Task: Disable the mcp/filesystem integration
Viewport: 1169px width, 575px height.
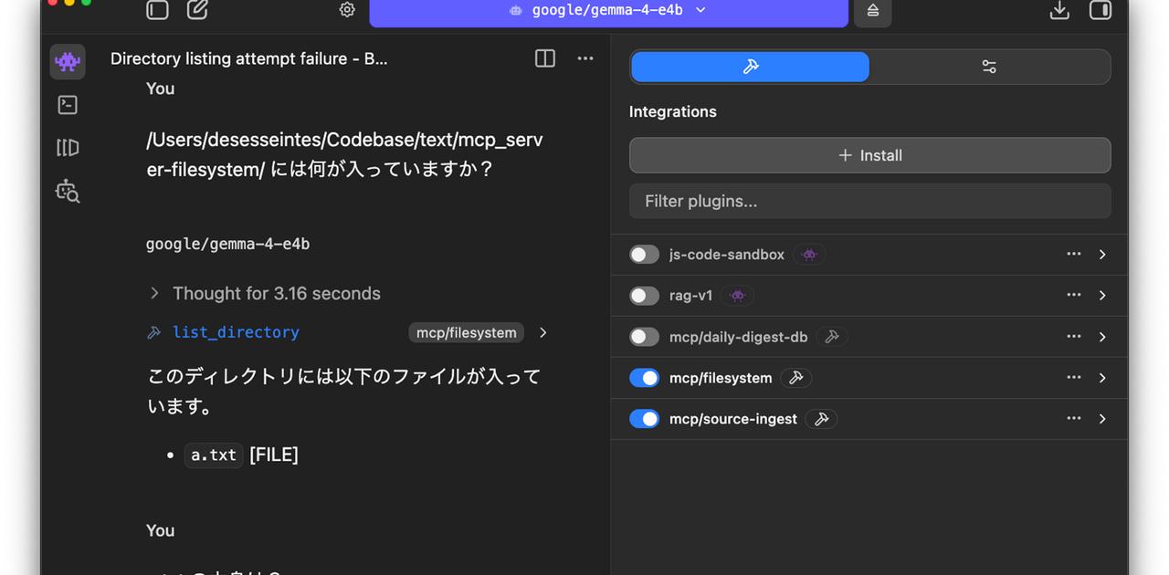Action: tap(644, 378)
